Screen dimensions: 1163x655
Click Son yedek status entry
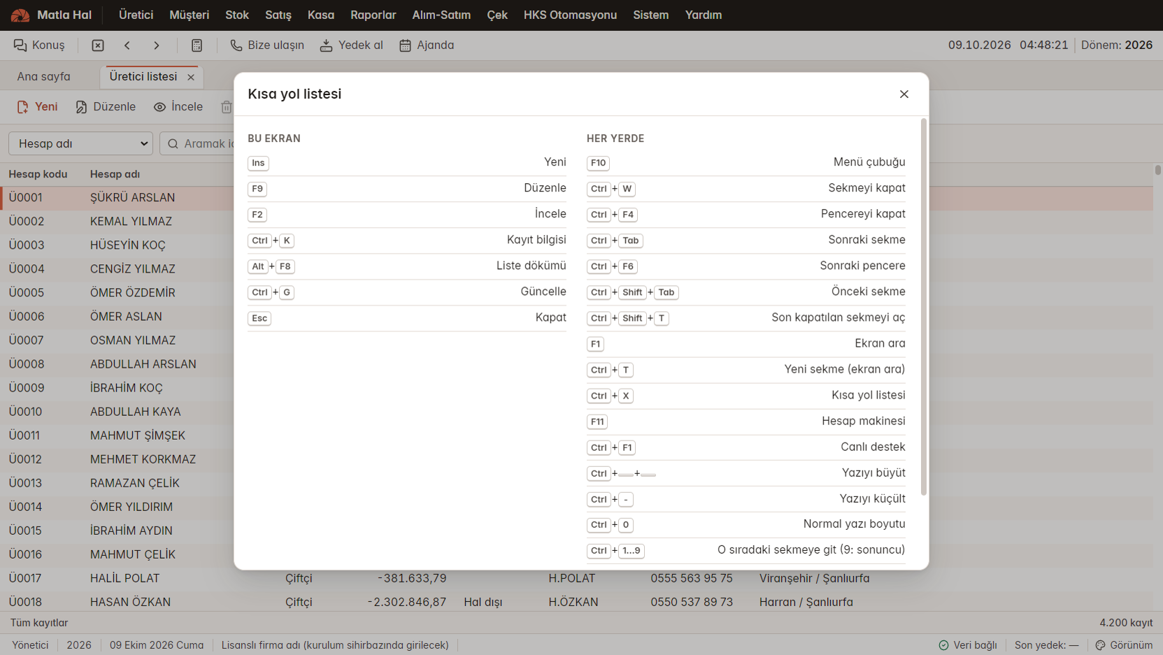pos(1046,645)
